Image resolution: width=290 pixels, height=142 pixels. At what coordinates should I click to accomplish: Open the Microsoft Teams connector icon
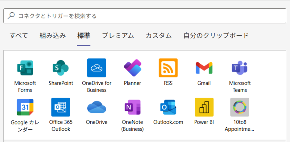(240, 68)
